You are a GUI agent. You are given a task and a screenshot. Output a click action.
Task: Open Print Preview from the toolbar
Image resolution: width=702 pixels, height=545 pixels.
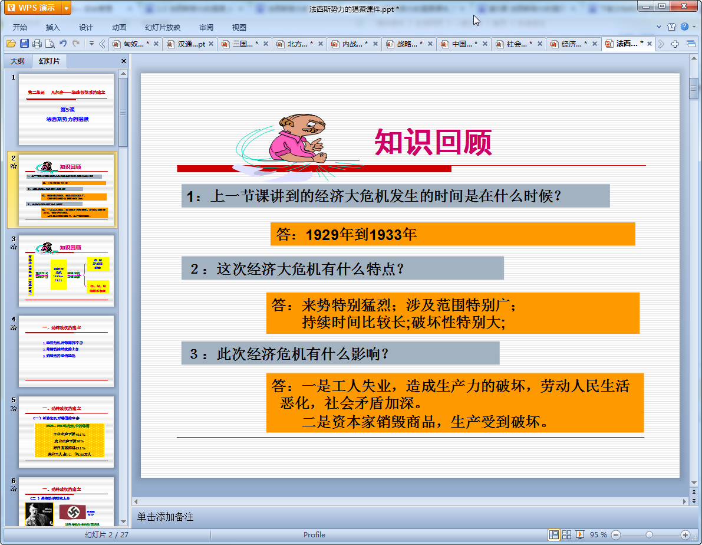(50, 44)
